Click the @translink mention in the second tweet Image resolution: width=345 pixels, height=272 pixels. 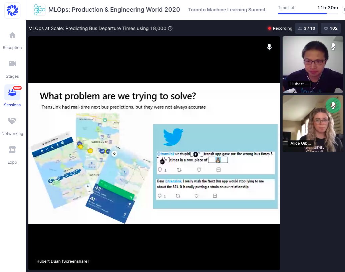coord(174,181)
